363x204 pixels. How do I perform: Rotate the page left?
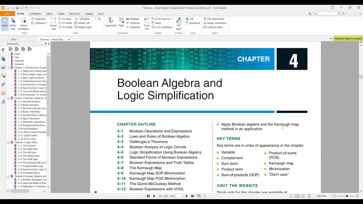pos(82,23)
